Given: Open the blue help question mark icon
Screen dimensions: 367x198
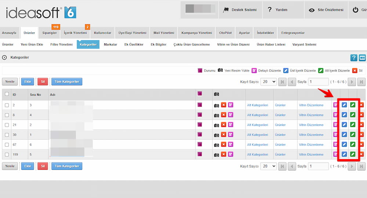Looking at the screenshot, I should 354,58.
